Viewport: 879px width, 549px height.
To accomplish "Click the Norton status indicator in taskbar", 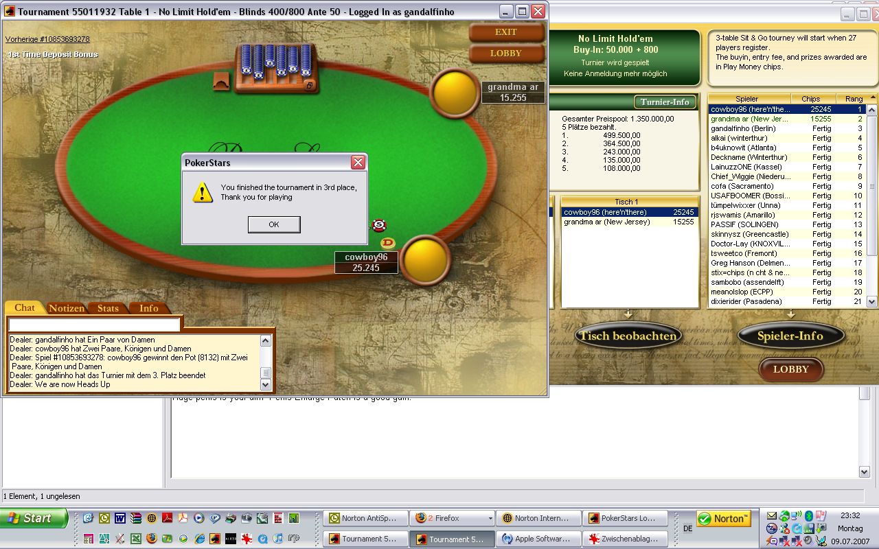I will (x=724, y=519).
